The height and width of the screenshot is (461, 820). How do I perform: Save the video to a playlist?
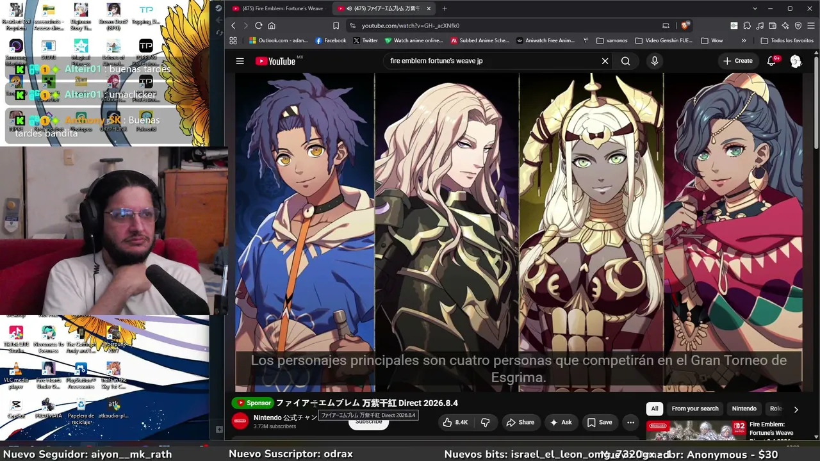coord(600,423)
